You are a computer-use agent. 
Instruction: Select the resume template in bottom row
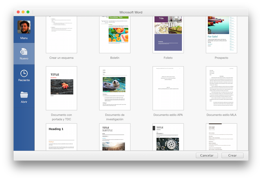(221, 137)
